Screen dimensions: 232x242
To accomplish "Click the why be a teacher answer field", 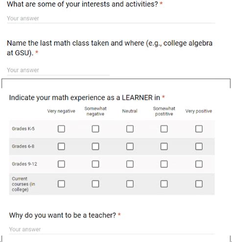I will pyautogui.click(x=112, y=229).
